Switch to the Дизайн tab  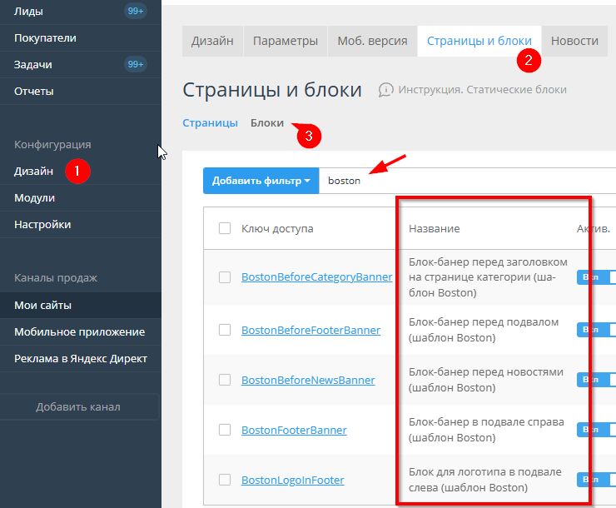[x=212, y=41]
